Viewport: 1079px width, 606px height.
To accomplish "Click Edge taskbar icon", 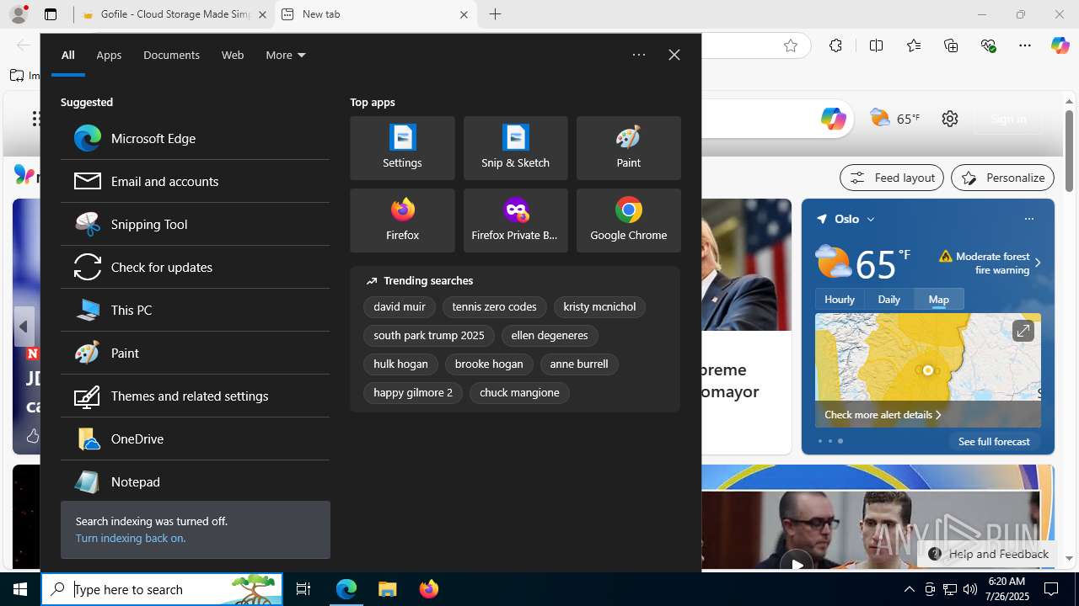I will coord(346,589).
